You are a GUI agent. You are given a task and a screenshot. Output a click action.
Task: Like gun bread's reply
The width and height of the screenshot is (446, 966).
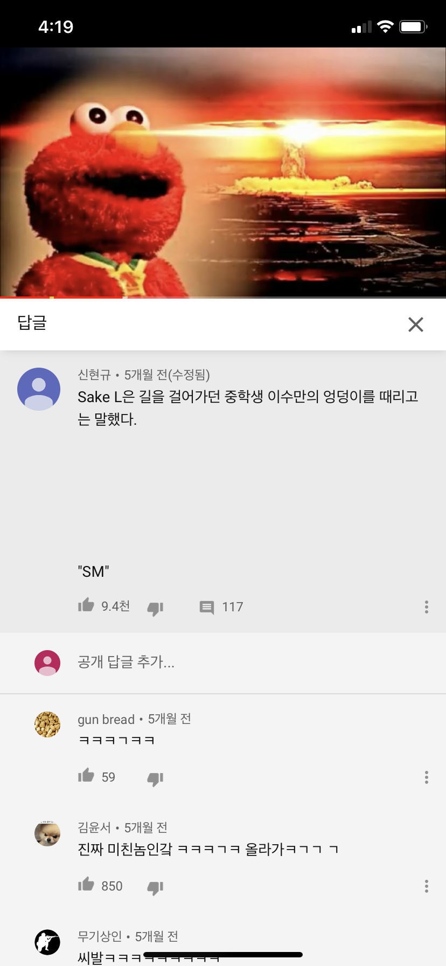pyautogui.click(x=86, y=776)
